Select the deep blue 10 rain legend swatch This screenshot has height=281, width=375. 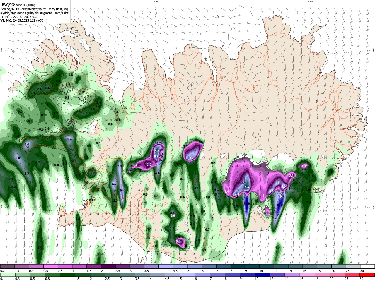(x=262, y=275)
